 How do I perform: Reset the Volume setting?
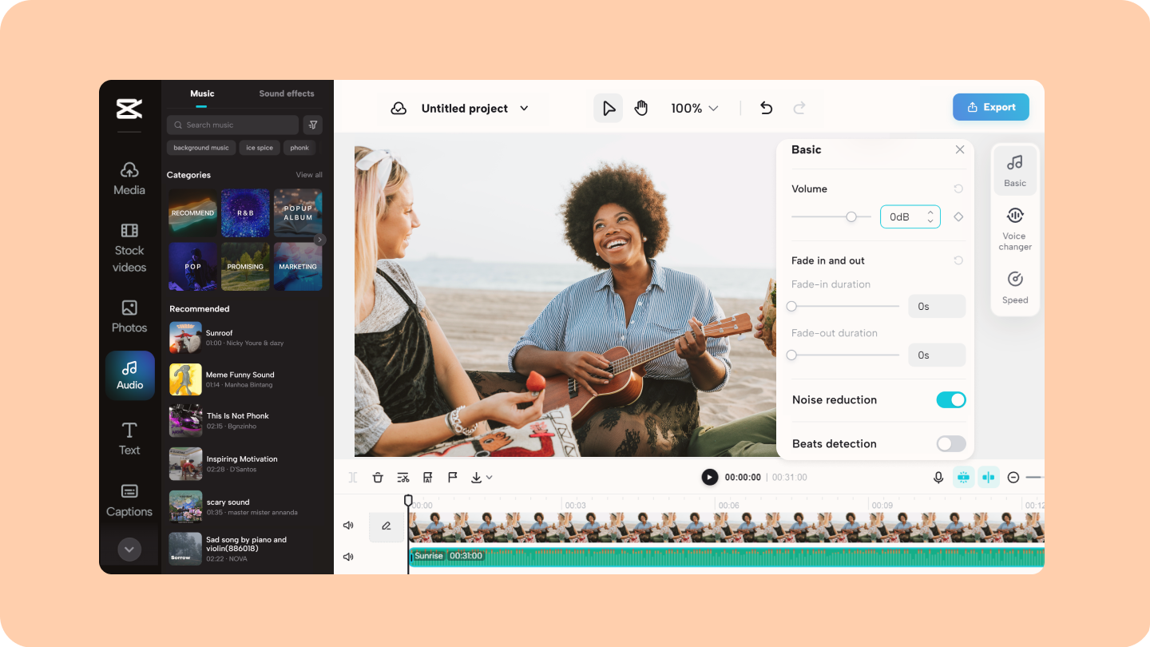(x=958, y=189)
